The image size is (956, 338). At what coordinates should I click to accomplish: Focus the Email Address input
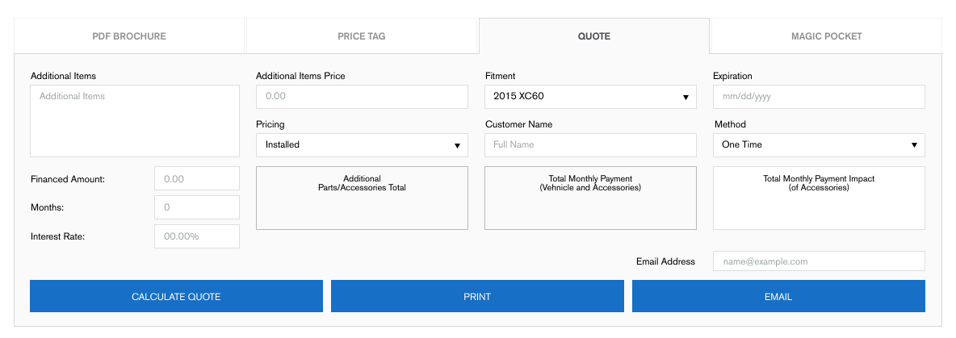click(x=818, y=261)
